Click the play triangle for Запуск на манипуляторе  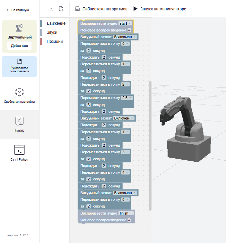pyautogui.click(x=135, y=9)
